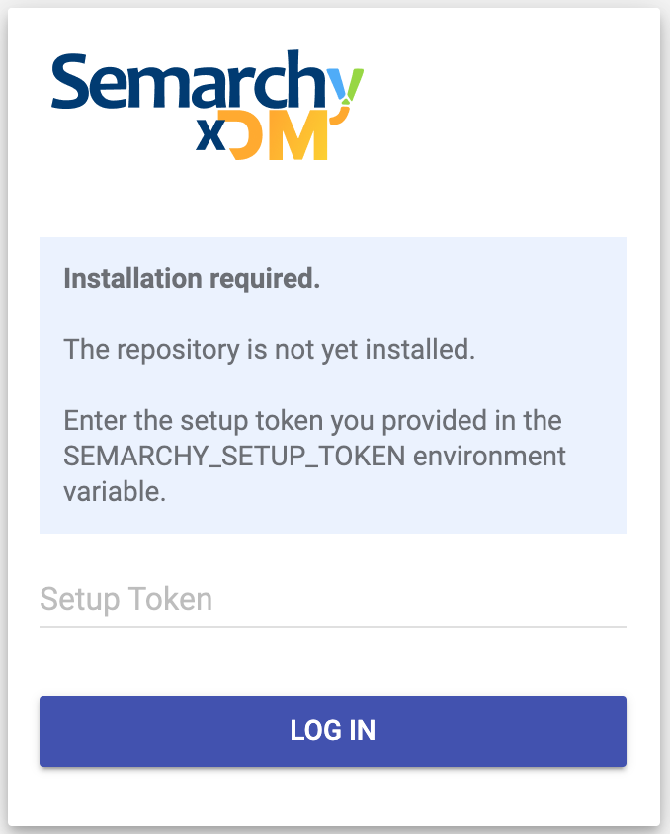Click the Semarchy xDM logo
Screen dimensions: 670x834
point(208,105)
